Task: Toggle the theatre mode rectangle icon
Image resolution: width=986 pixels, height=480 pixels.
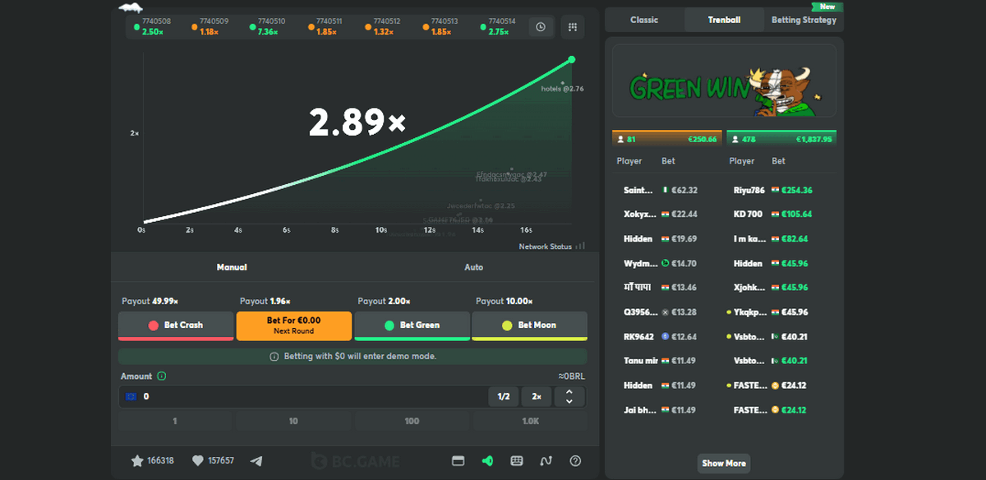Action: pyautogui.click(x=458, y=460)
